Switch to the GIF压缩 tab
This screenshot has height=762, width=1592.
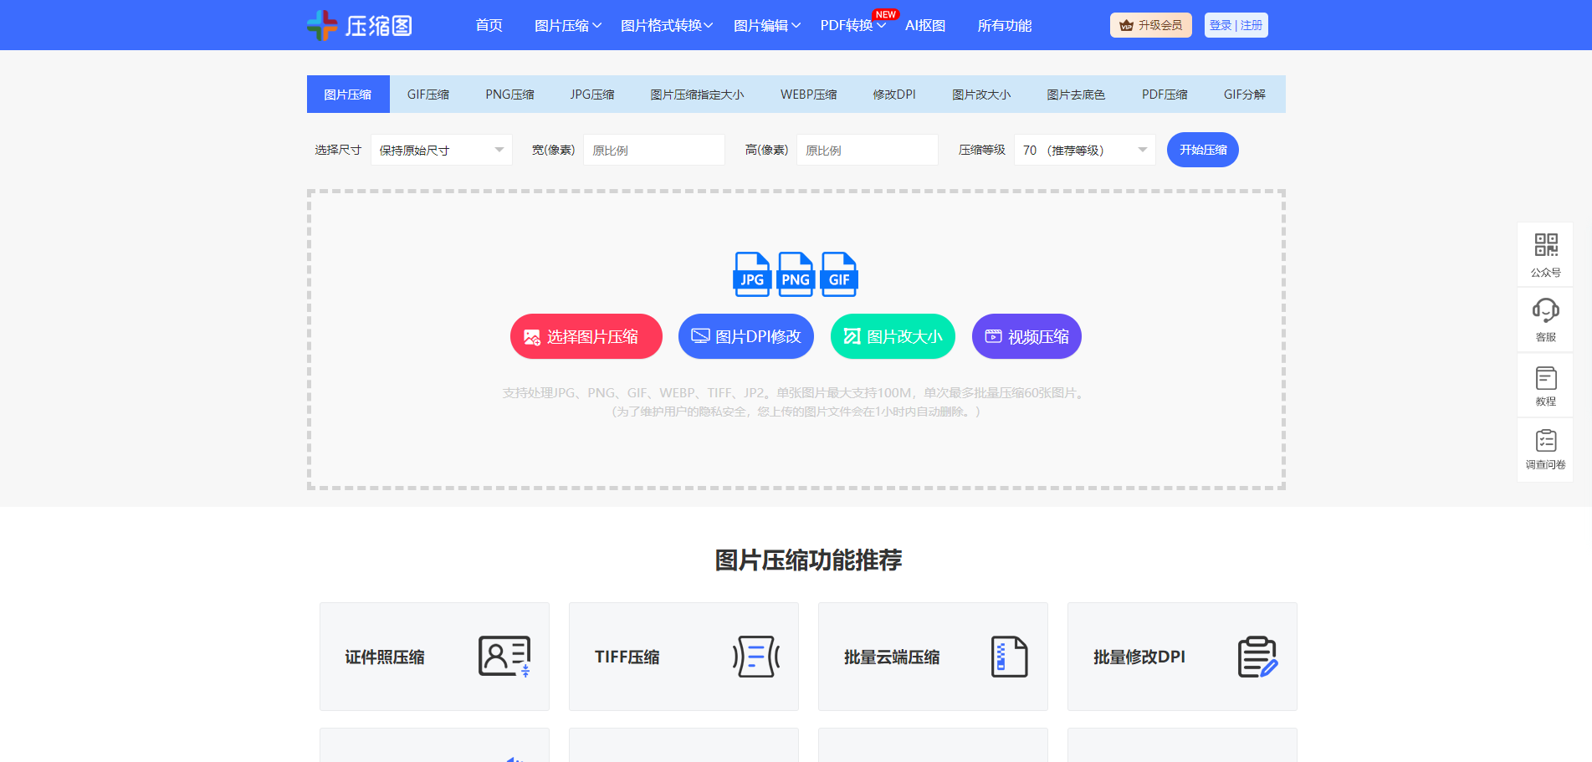coord(428,95)
